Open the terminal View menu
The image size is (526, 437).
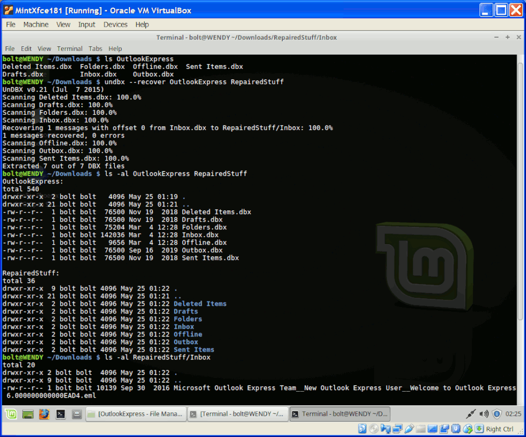44,49
